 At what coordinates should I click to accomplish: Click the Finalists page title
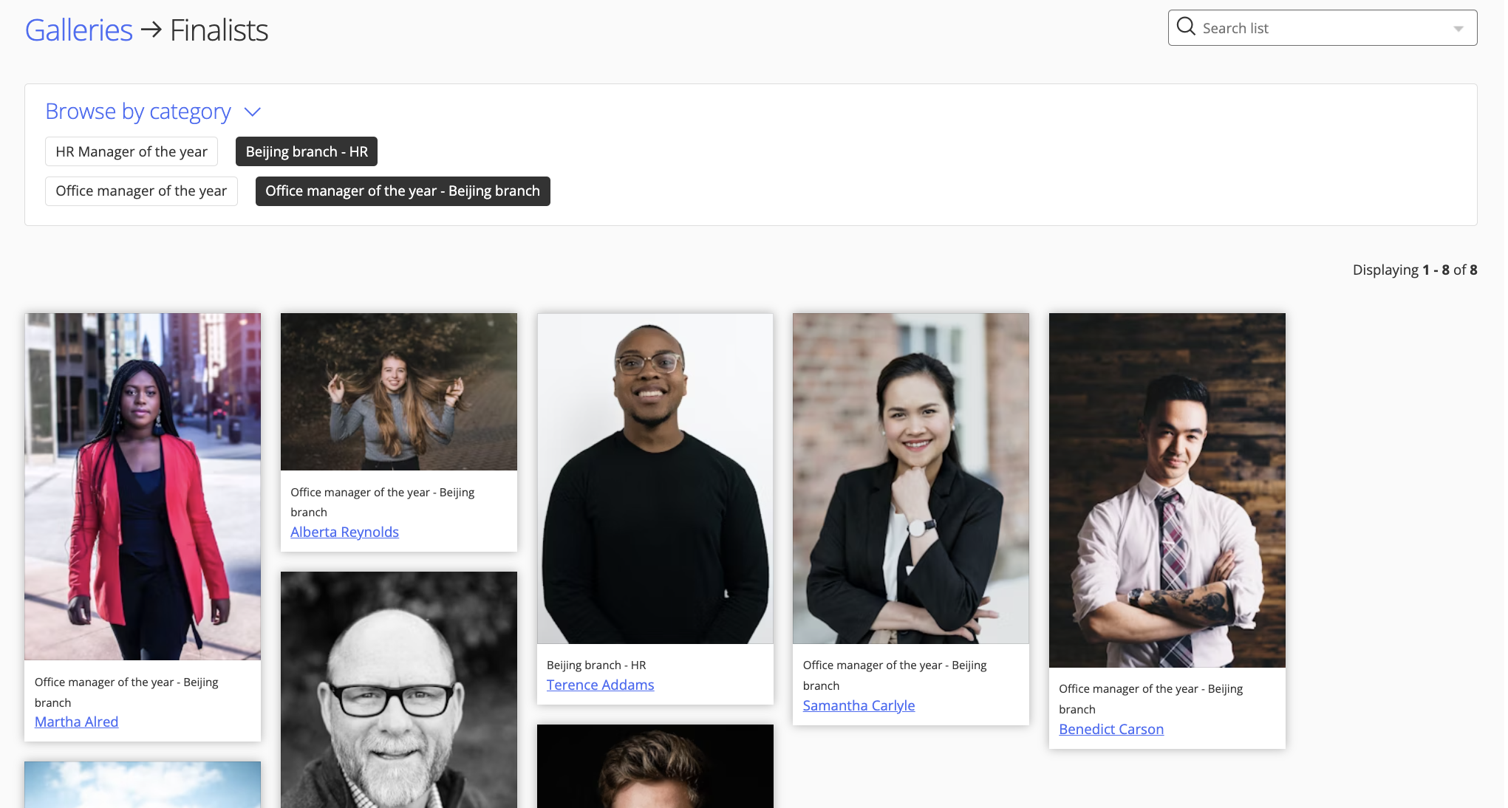pyautogui.click(x=219, y=30)
